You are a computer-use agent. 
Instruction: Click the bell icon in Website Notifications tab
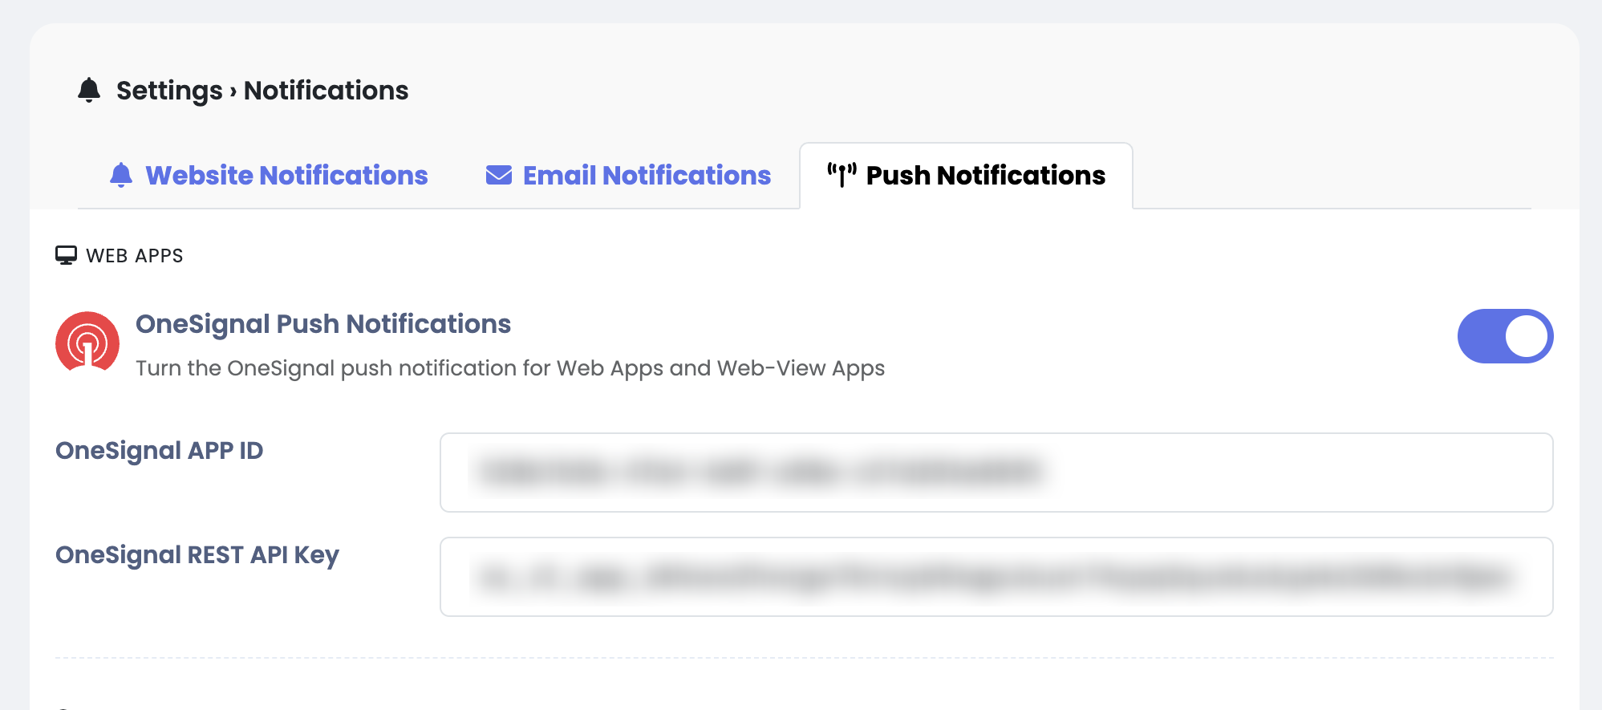click(121, 175)
